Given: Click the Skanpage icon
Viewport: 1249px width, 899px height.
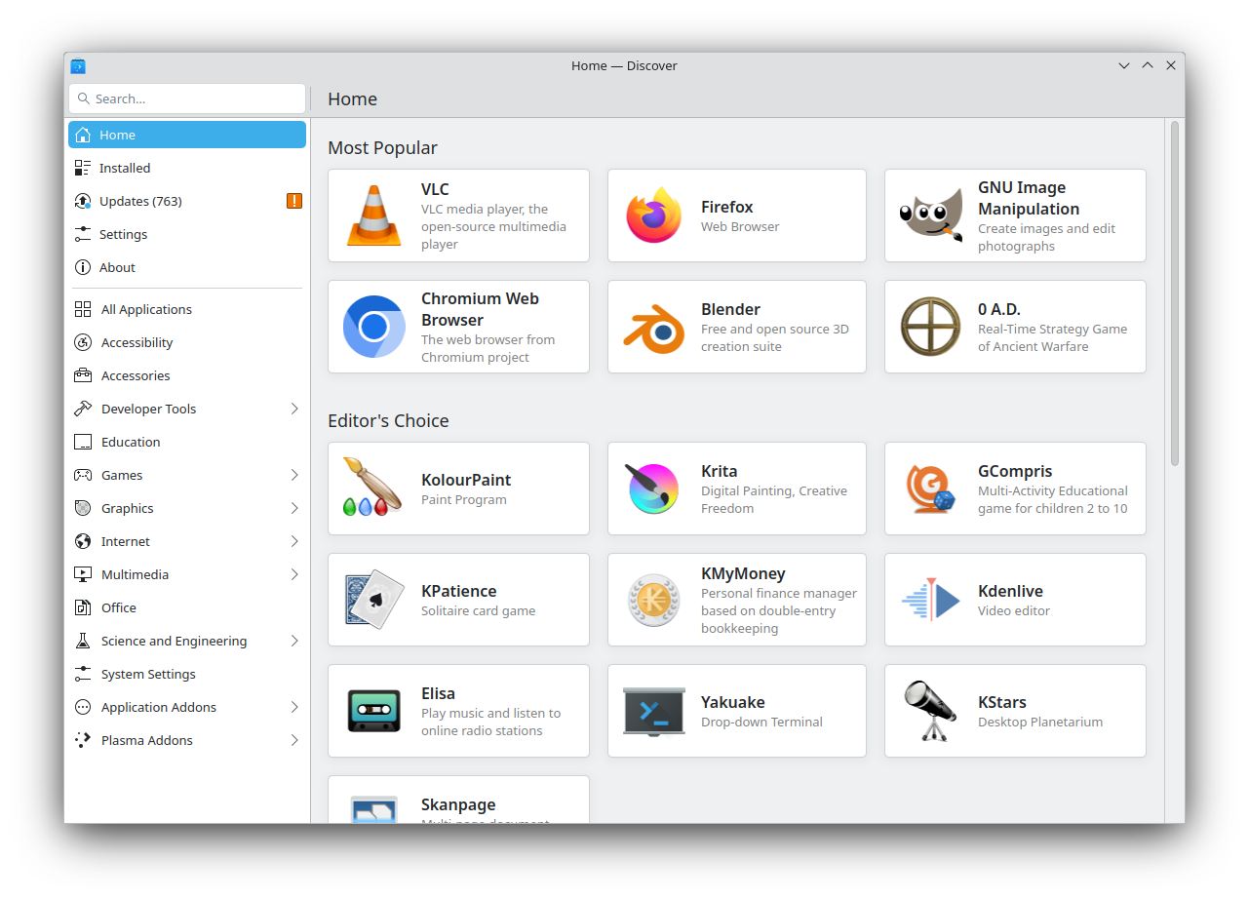Looking at the screenshot, I should pyautogui.click(x=374, y=809).
